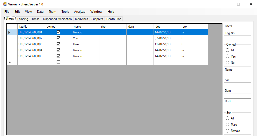
Task: Click the Sire filter input field
Action: point(237,85)
